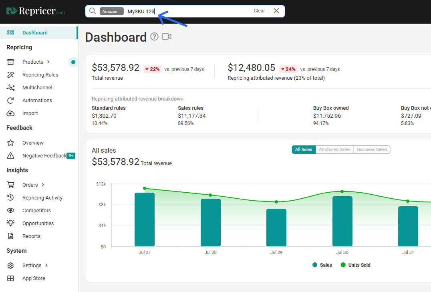
Task: Open Repricing Rules magic wand icon
Action: click(x=10, y=75)
